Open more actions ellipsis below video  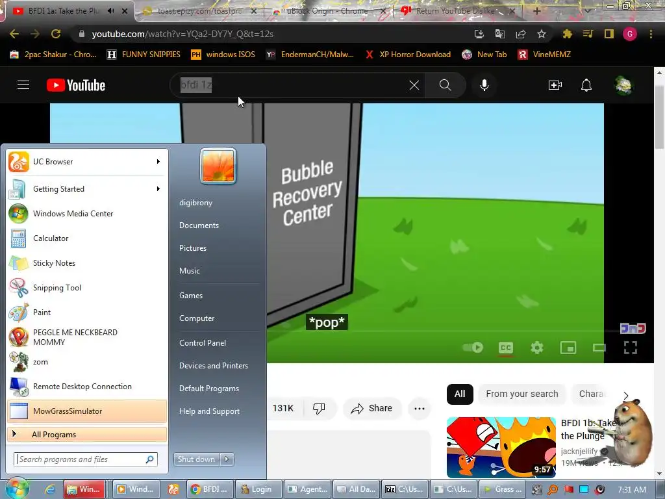point(420,409)
